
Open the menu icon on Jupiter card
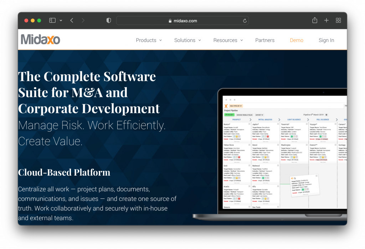pyautogui.click(x=278, y=124)
